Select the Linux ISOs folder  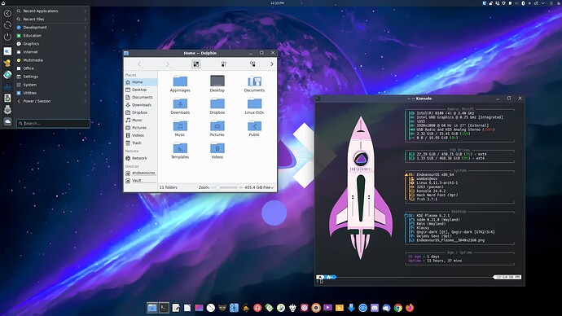pyautogui.click(x=254, y=107)
